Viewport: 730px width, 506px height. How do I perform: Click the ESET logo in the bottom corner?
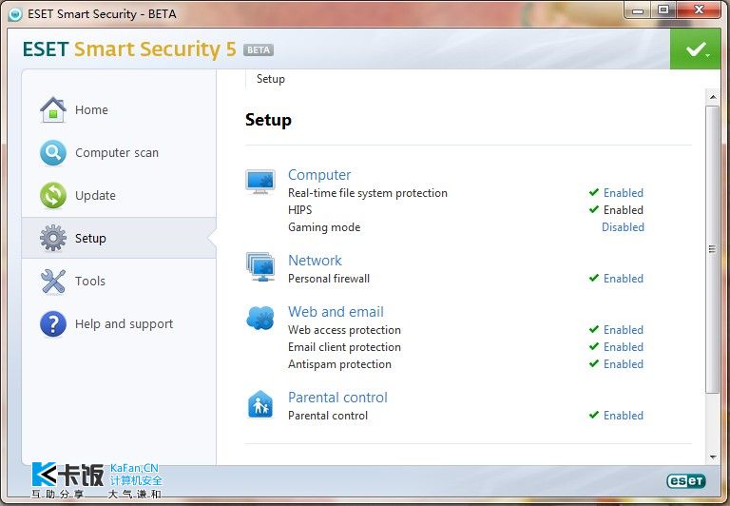(x=686, y=481)
